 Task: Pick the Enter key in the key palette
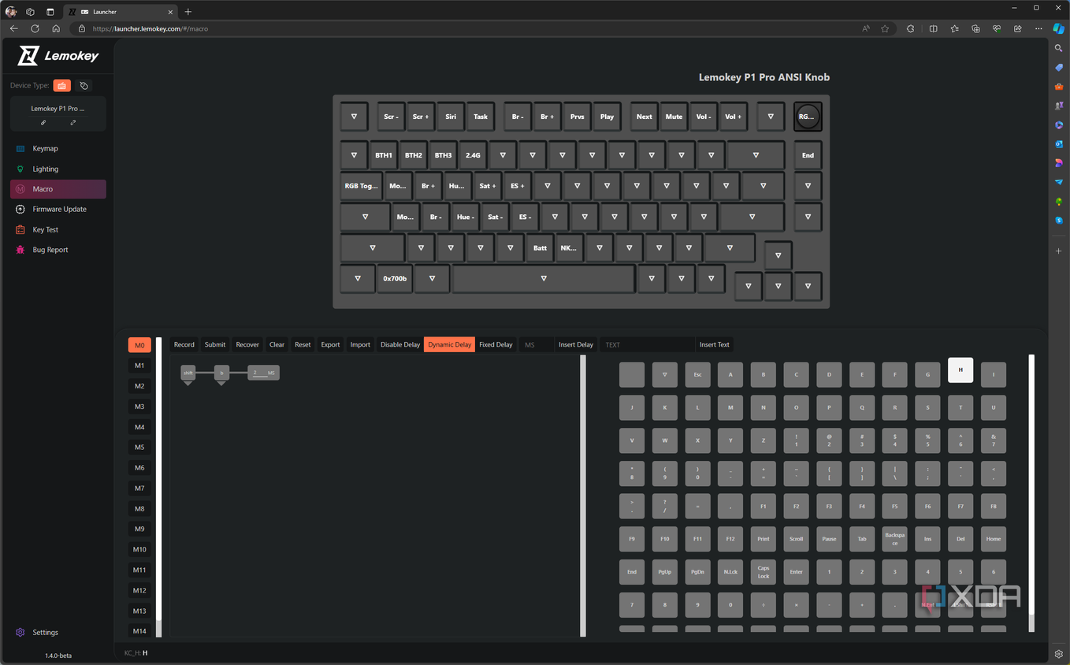point(796,572)
